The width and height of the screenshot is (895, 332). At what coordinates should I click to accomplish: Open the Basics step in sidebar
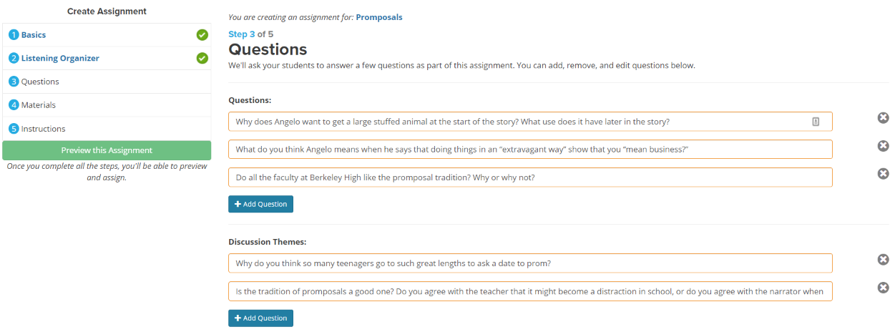coord(34,34)
